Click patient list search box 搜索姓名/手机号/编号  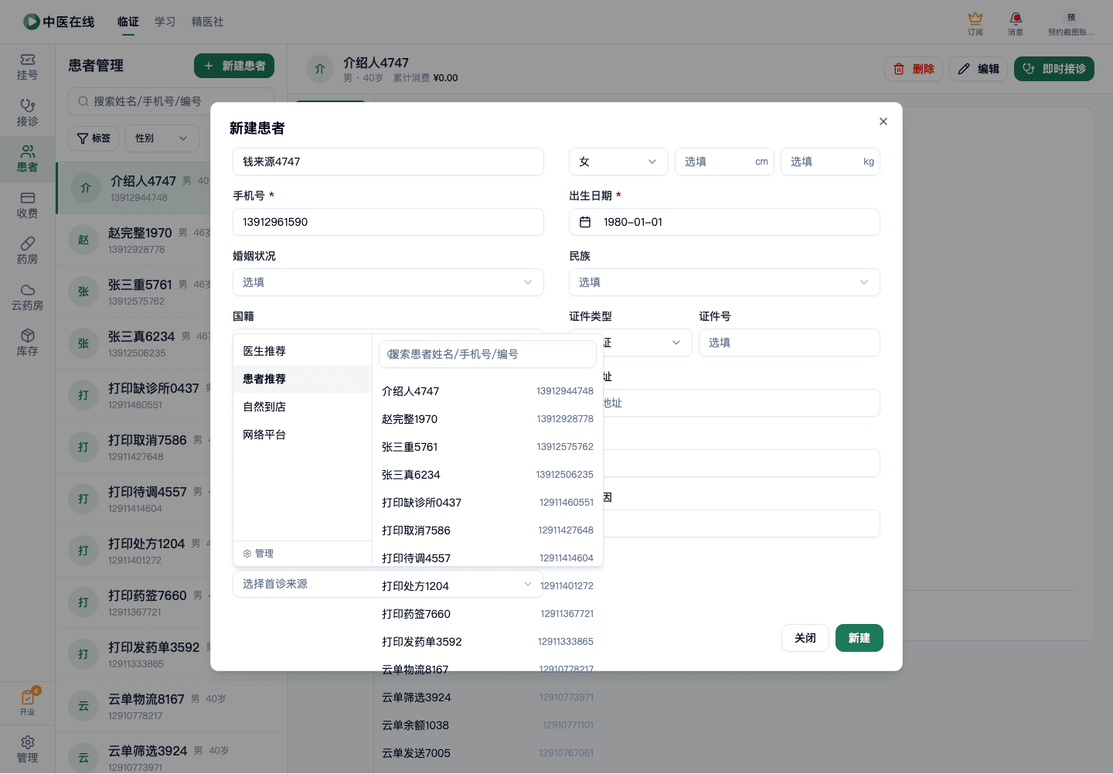point(172,101)
